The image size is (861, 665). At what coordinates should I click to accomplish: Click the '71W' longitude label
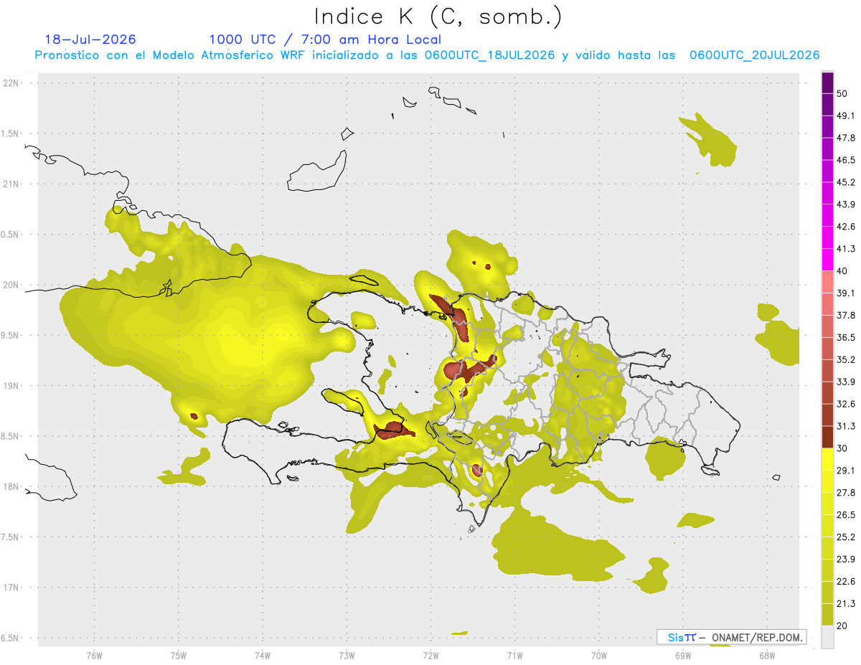pos(514,656)
